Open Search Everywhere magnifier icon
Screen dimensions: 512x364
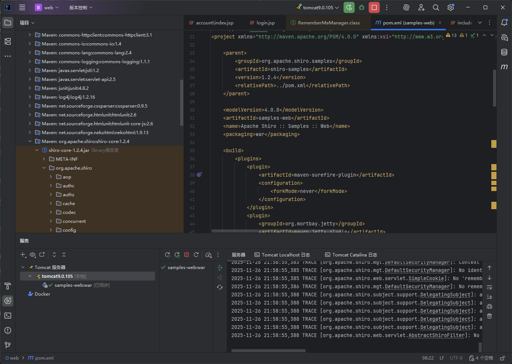[x=436, y=7]
